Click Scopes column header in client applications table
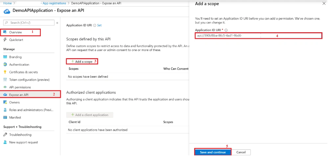 click(x=168, y=122)
